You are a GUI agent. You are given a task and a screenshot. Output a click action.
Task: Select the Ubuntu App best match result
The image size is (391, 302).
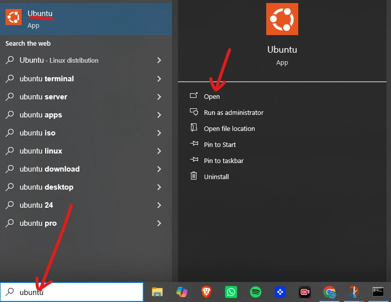[x=86, y=19]
